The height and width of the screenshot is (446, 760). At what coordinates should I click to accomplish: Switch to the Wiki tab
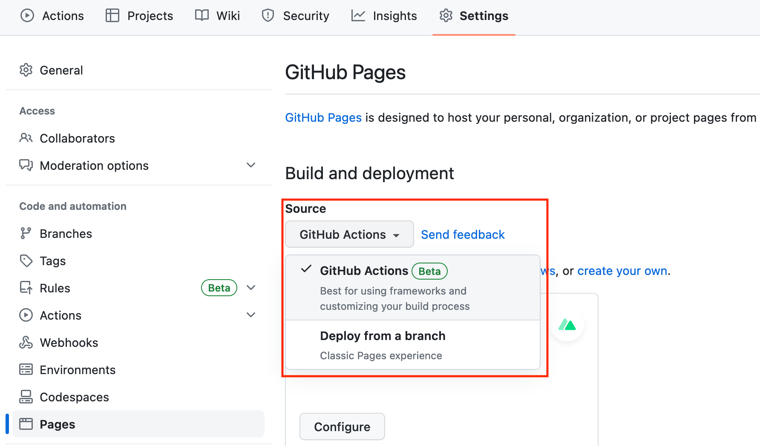[217, 16]
